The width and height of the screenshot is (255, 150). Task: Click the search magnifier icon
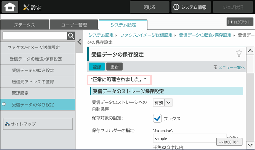point(71,36)
